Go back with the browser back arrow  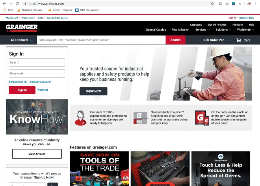click(4, 4)
